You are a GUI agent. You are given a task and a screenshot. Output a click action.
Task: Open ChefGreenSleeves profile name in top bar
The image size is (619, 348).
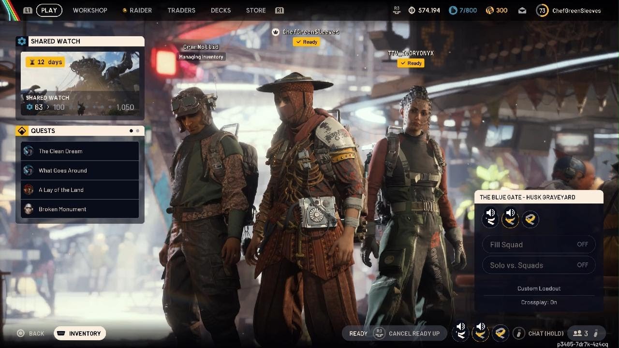click(x=576, y=10)
